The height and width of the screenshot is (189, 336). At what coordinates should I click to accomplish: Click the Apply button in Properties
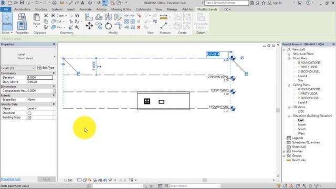click(47, 179)
